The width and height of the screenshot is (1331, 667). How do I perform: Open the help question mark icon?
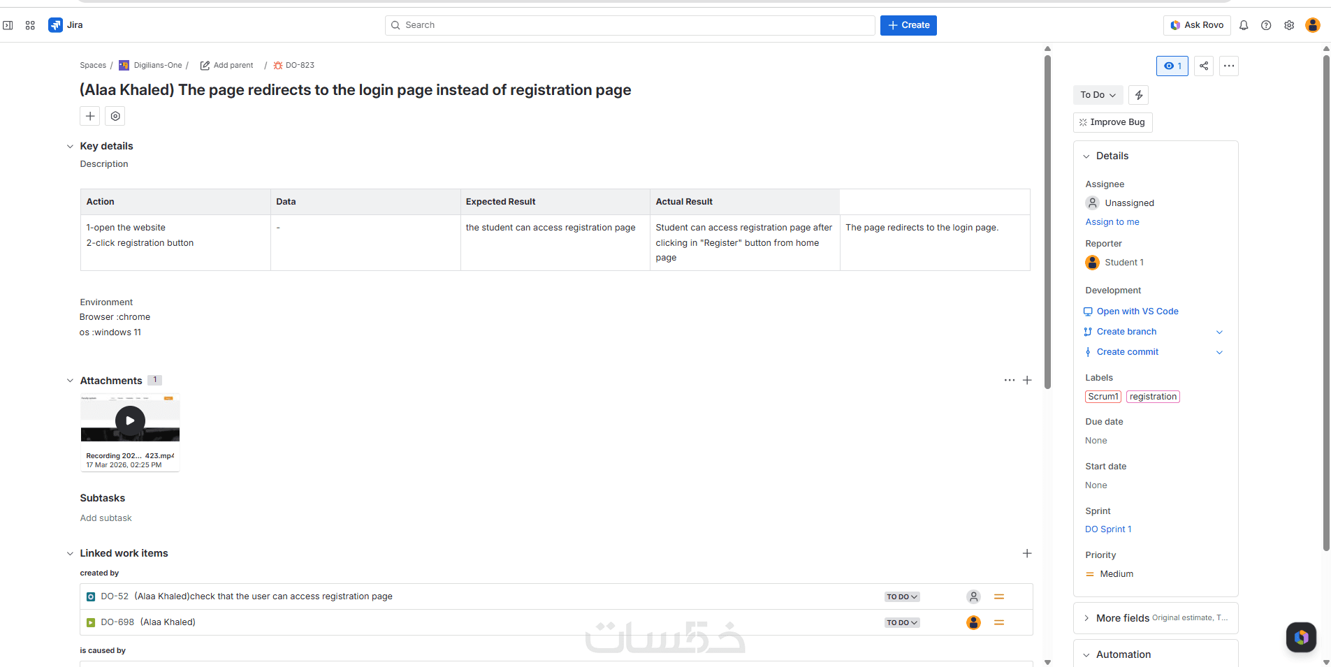click(x=1266, y=25)
